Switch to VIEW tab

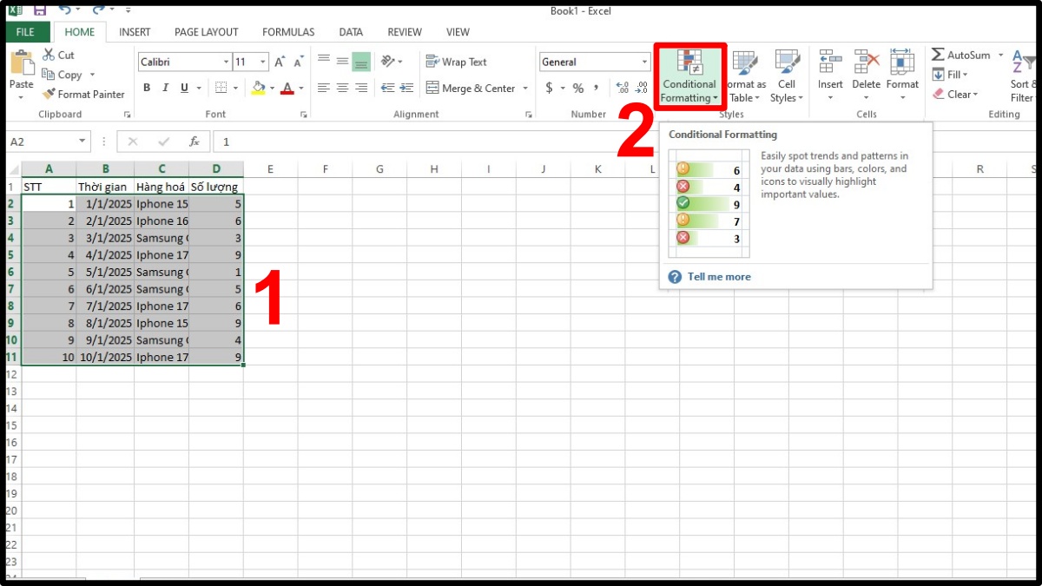[458, 32]
